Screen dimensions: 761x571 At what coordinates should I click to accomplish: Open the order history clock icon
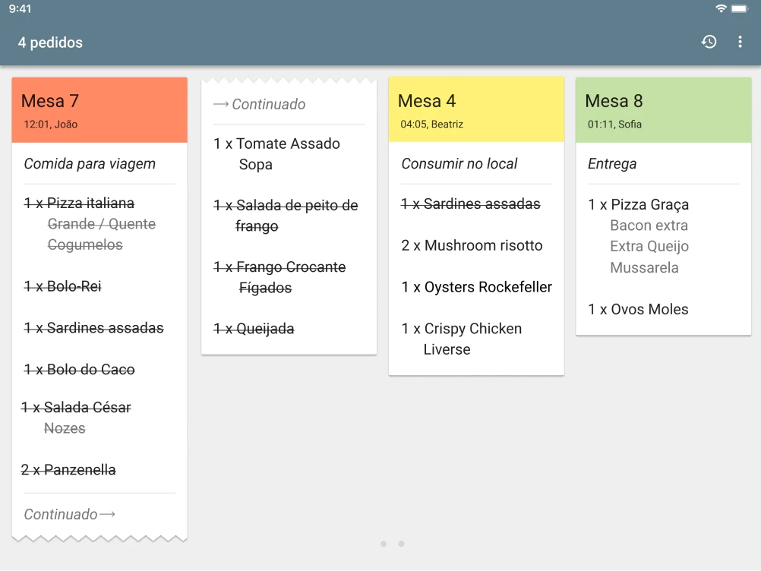point(709,43)
